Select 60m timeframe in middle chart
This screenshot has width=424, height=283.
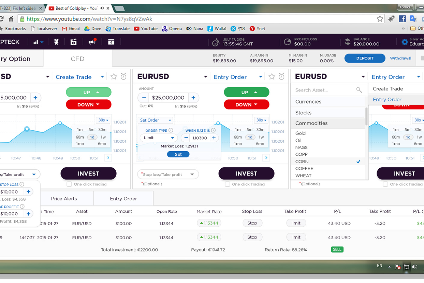pos(238,137)
